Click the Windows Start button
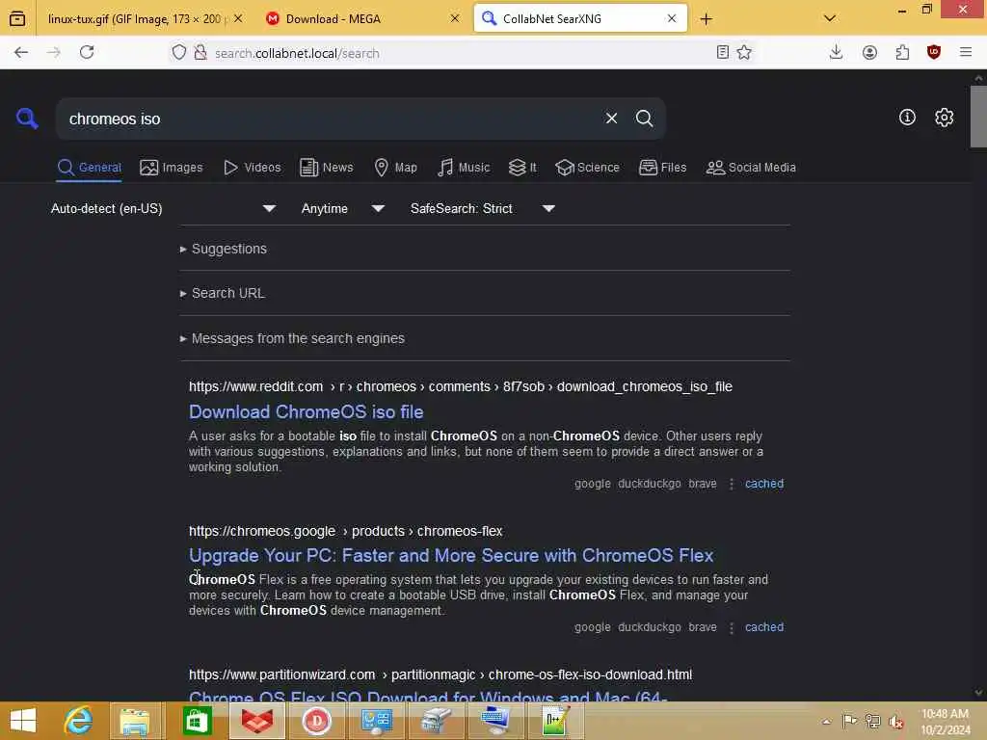Screen dimensions: 987x740 (23, 721)
